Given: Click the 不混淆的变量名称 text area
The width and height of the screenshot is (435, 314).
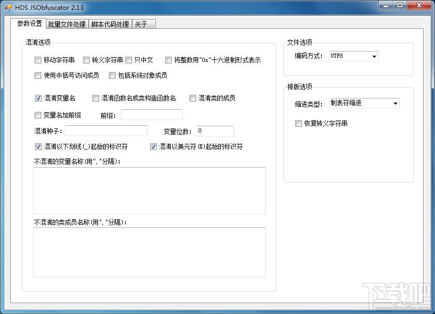Looking at the screenshot, I should tap(149, 191).
